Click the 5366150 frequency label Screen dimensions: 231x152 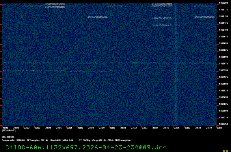tap(223, 17)
